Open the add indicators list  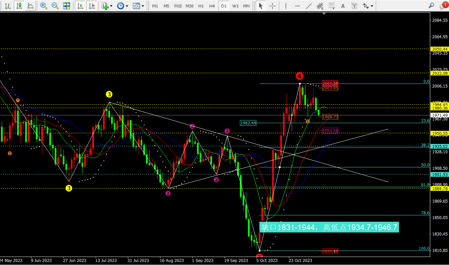click(105, 6)
